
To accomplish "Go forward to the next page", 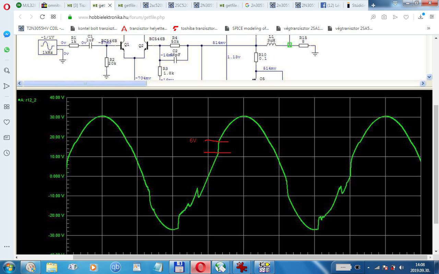I will tap(31, 17).
